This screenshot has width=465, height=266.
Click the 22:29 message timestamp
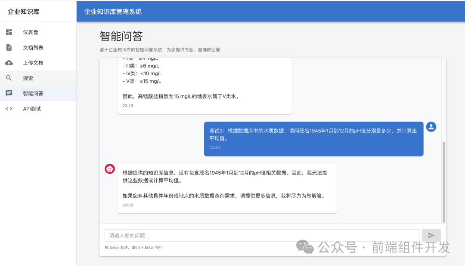point(128,106)
